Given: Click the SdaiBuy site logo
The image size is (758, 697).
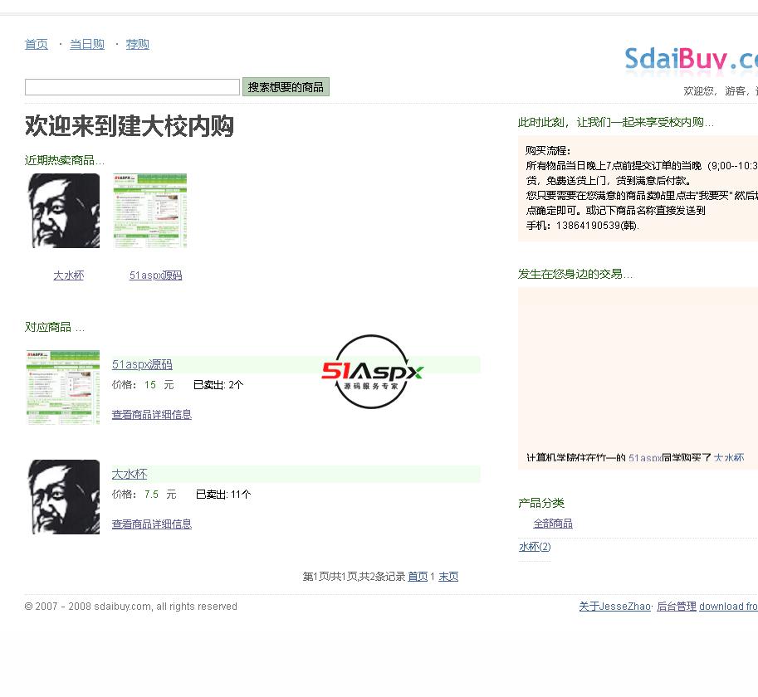Looking at the screenshot, I should 691,60.
